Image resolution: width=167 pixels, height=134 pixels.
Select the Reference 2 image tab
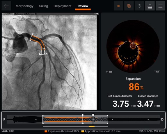pos(31,14)
